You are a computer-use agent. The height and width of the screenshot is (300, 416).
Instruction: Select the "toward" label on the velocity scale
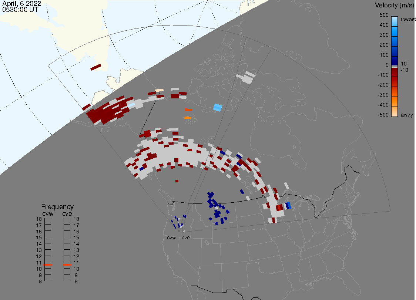tap(408, 19)
